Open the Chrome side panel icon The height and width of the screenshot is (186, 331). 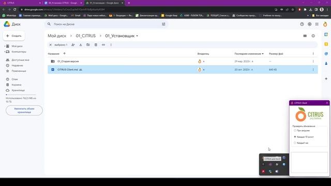click(x=316, y=9)
